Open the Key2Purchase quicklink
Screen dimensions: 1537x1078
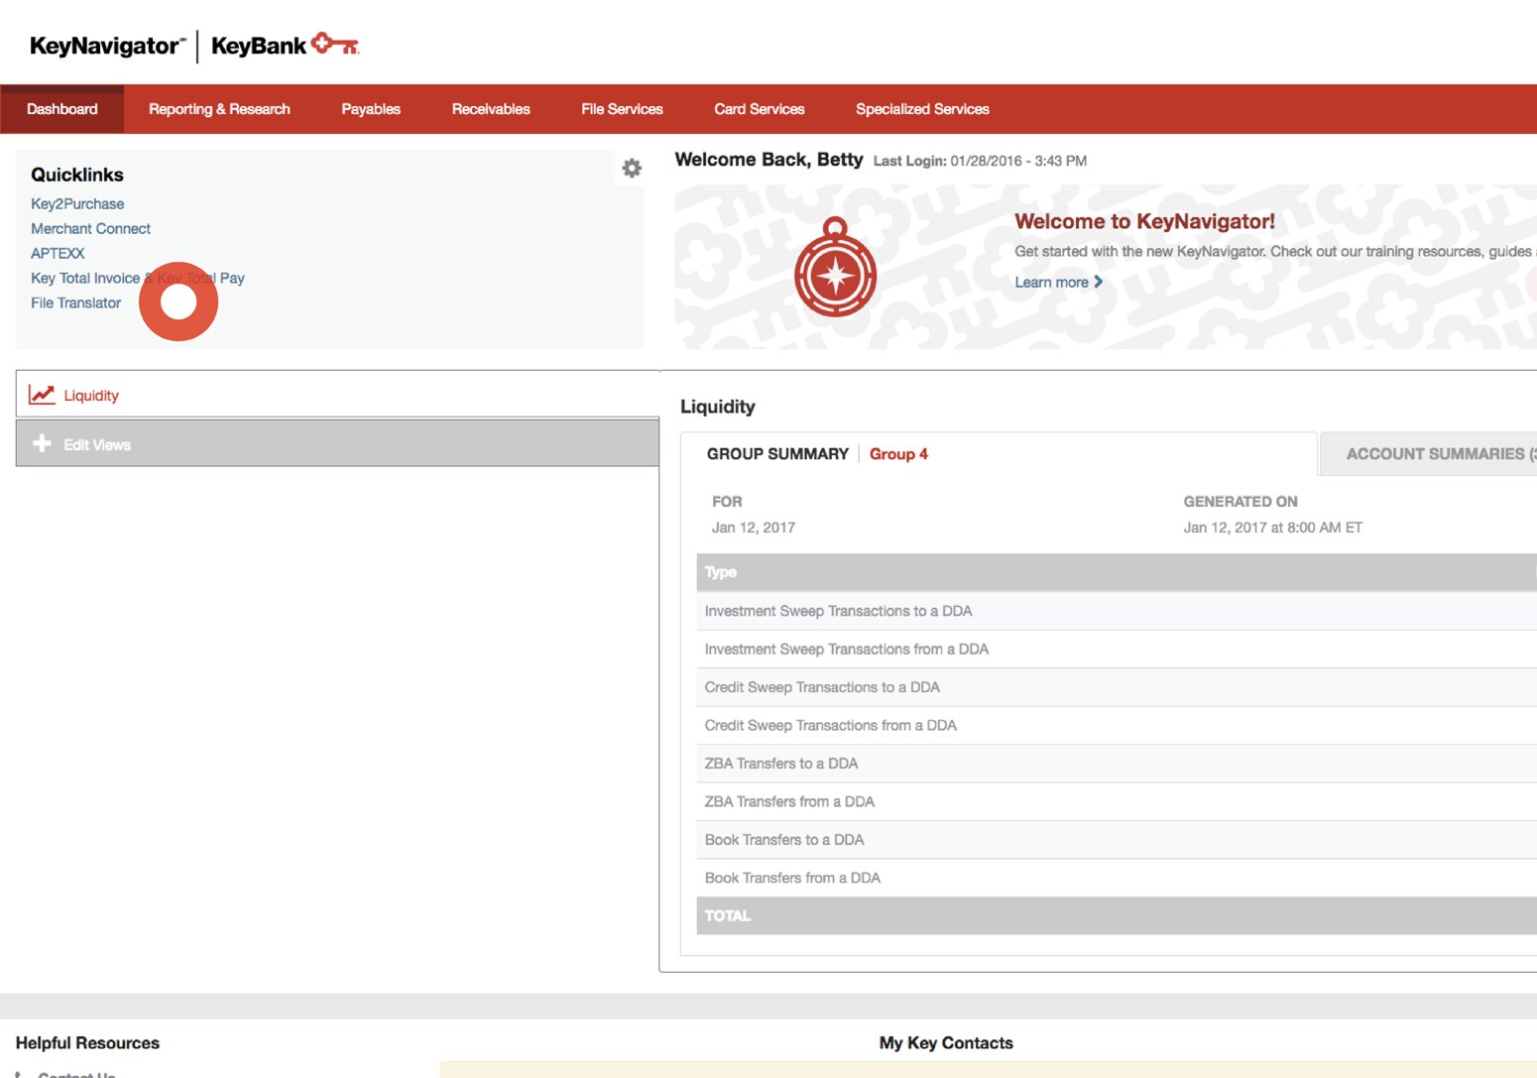pos(76,203)
